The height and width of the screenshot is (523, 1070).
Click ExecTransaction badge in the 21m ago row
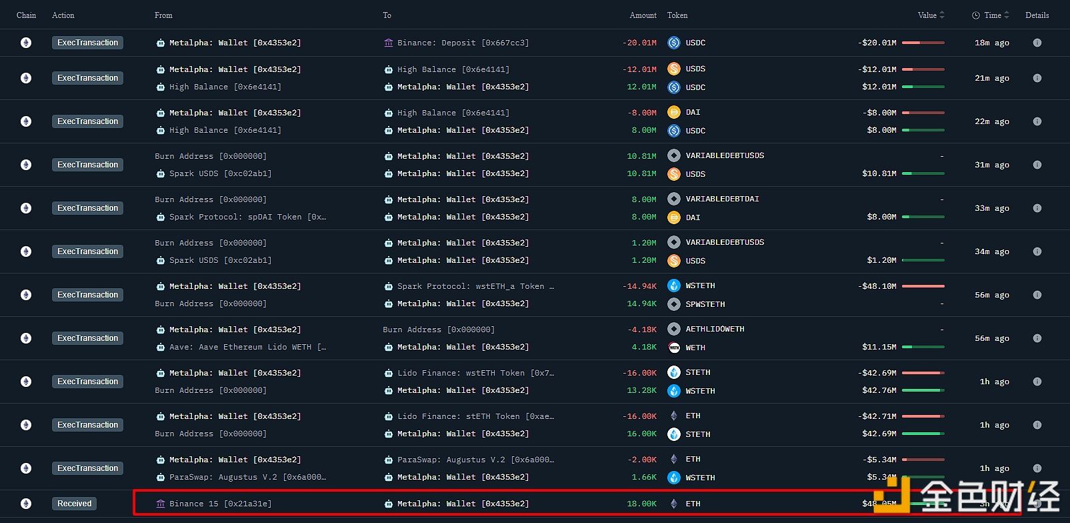[x=87, y=78]
